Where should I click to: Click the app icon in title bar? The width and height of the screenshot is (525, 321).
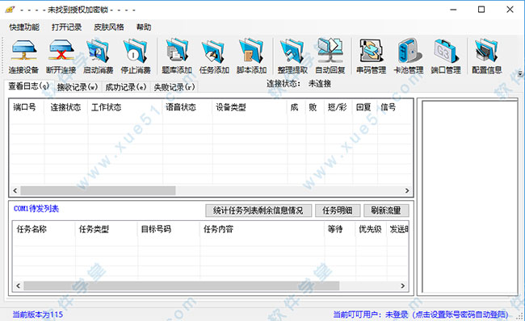tap(10, 10)
